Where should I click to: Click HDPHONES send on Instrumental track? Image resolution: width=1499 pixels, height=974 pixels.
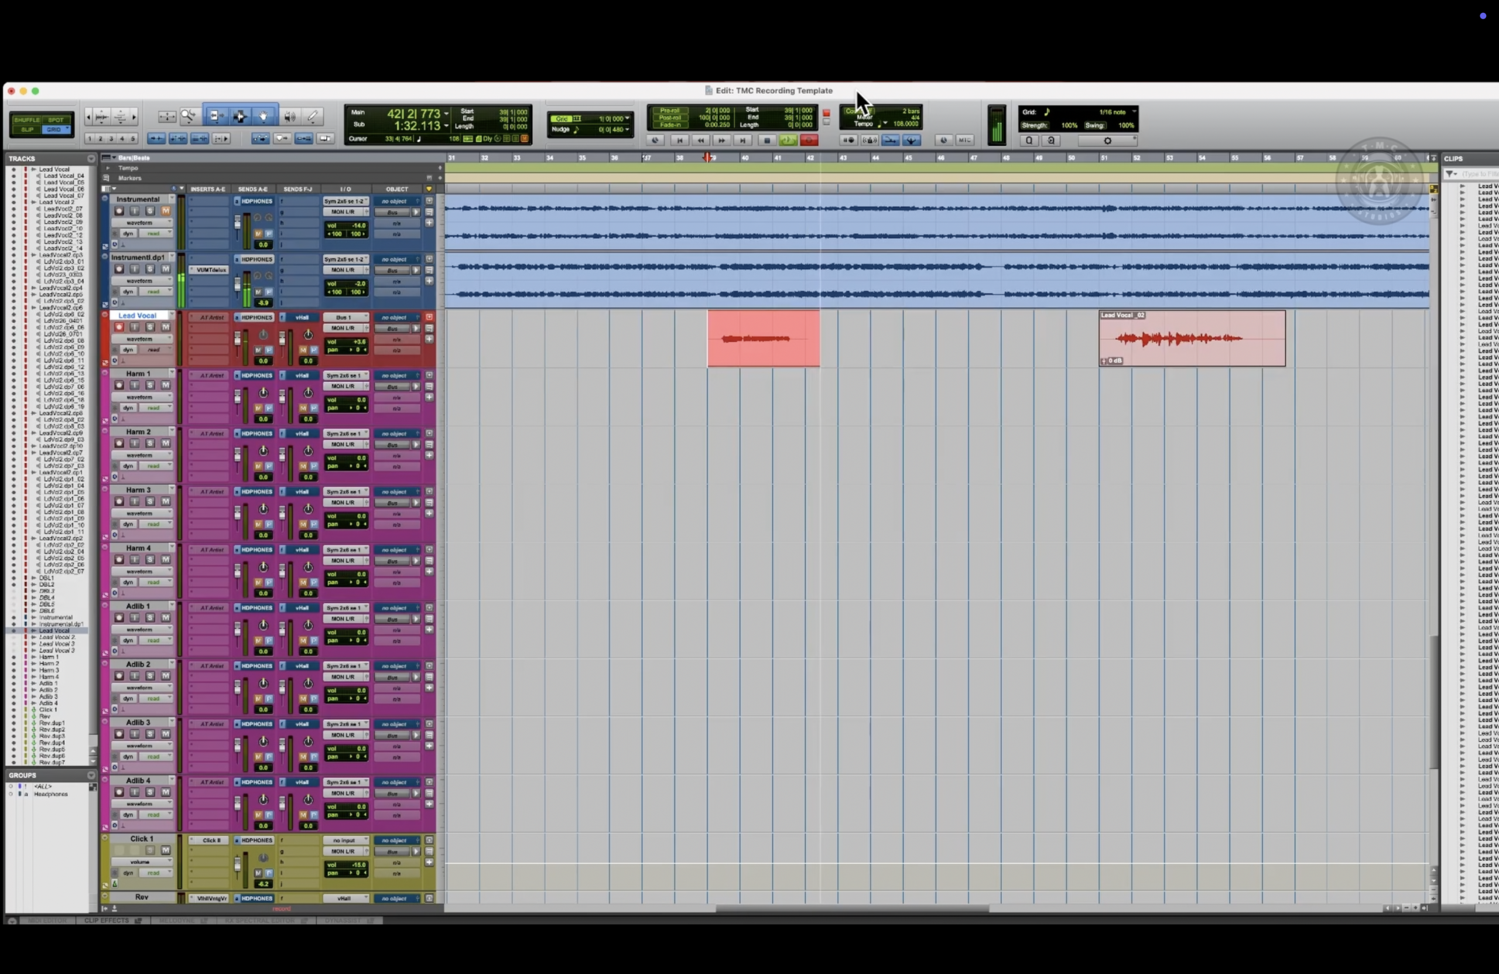pyautogui.click(x=256, y=201)
